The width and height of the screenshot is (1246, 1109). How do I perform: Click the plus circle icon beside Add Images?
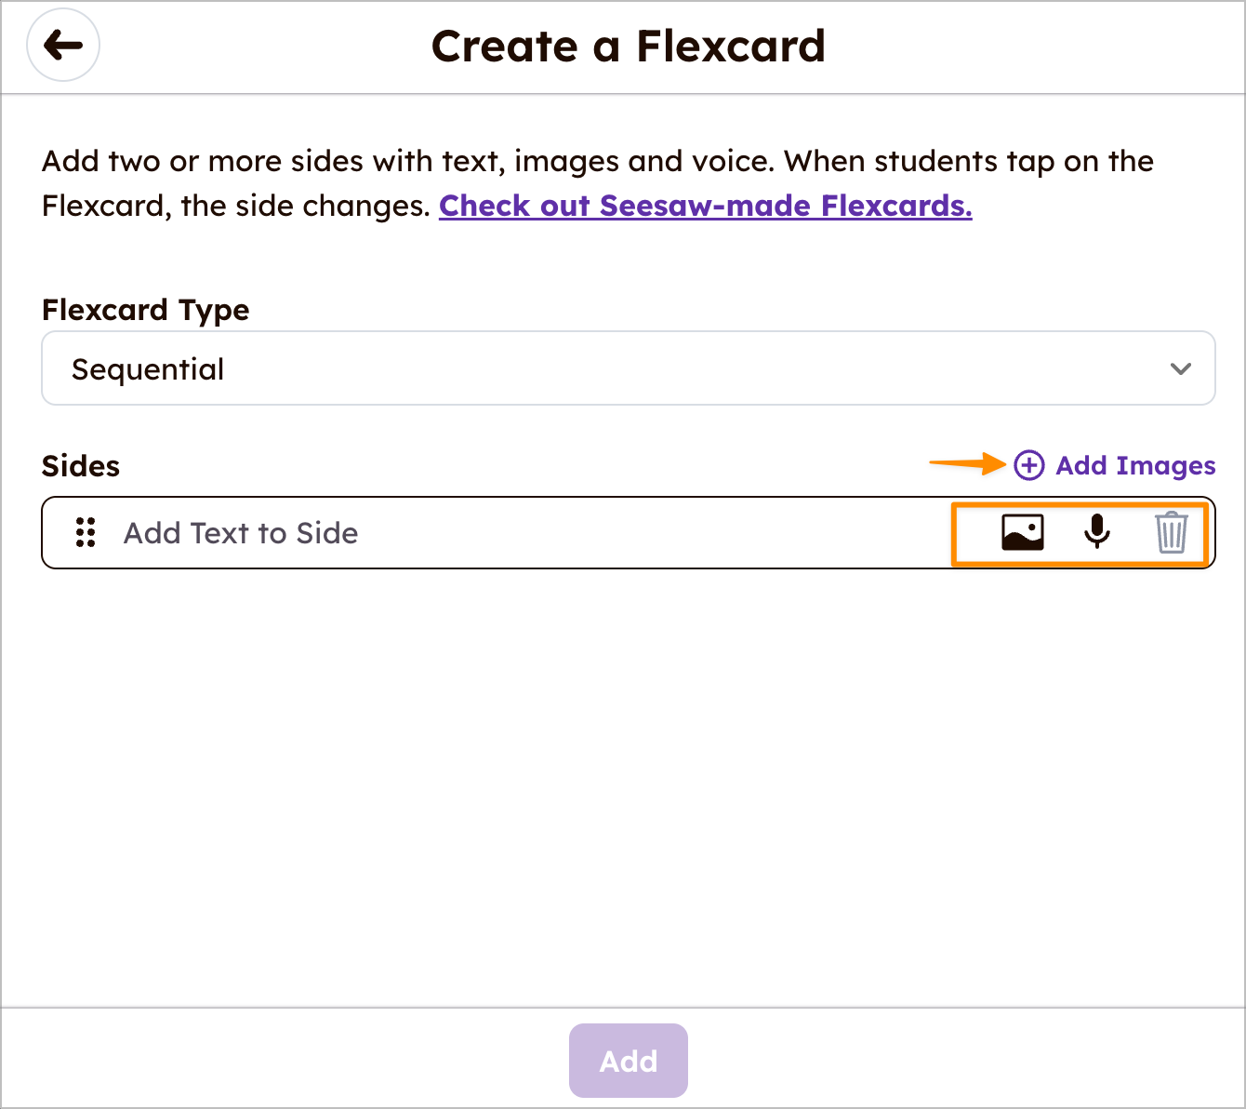[x=1028, y=465]
